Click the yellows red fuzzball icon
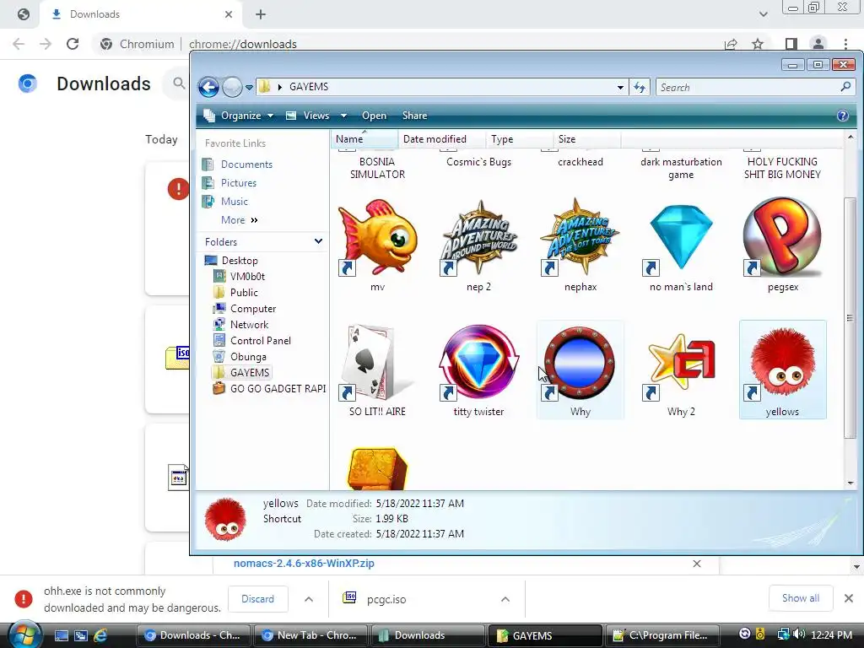Viewport: 864px width, 648px height. pos(782,362)
